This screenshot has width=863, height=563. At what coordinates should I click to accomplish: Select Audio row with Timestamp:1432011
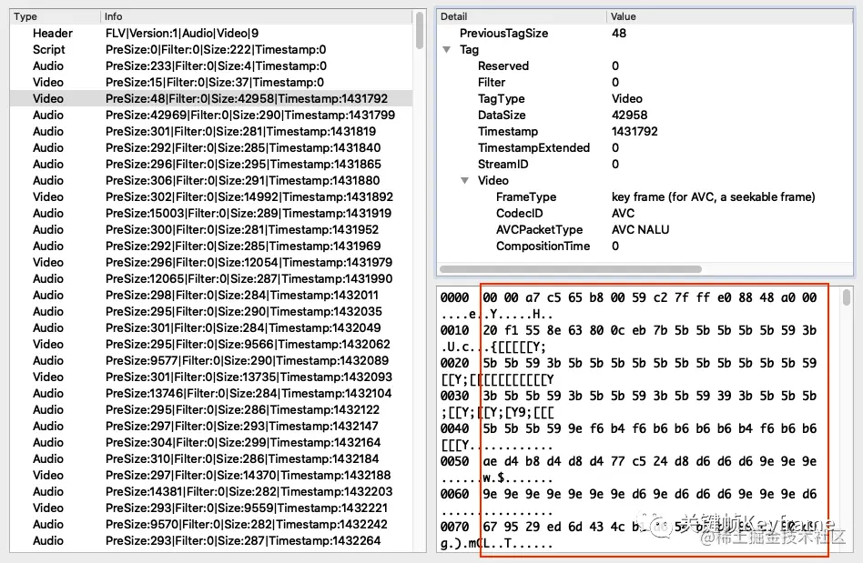click(211, 296)
